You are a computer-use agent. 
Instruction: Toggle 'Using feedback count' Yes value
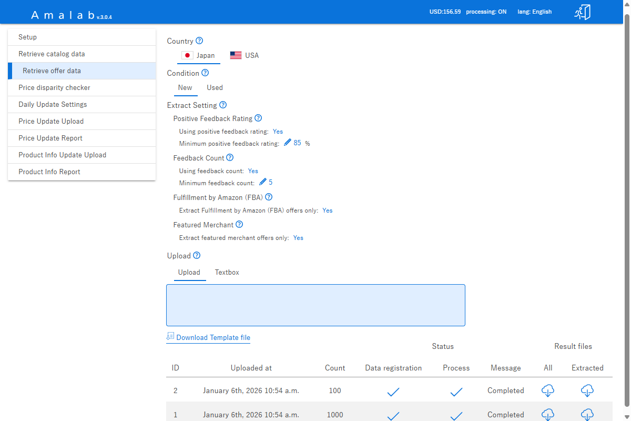pos(253,171)
